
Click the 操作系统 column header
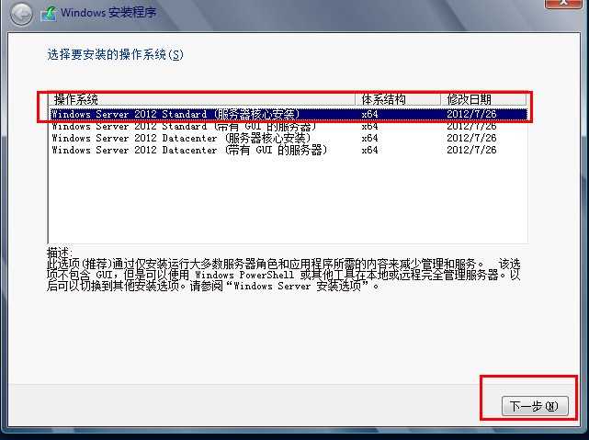click(202, 99)
